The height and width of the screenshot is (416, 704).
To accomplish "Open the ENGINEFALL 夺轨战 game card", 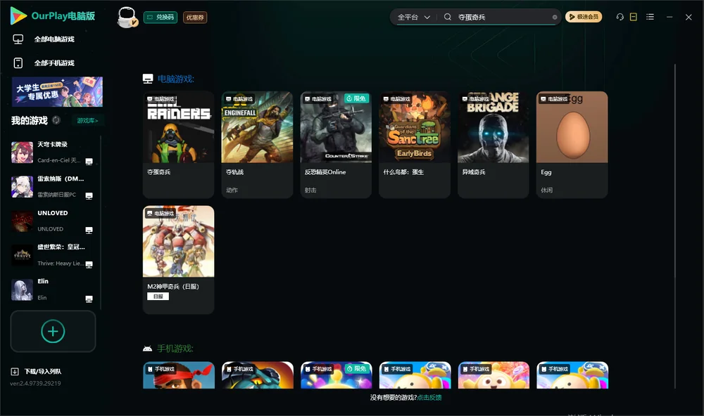I will [x=257, y=144].
